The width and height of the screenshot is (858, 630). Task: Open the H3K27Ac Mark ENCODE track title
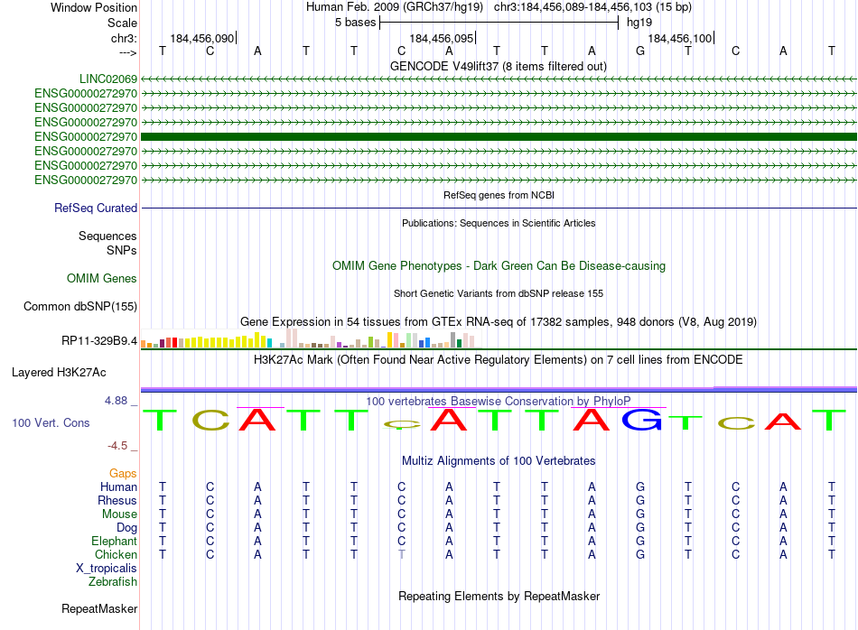pyautogui.click(x=499, y=359)
